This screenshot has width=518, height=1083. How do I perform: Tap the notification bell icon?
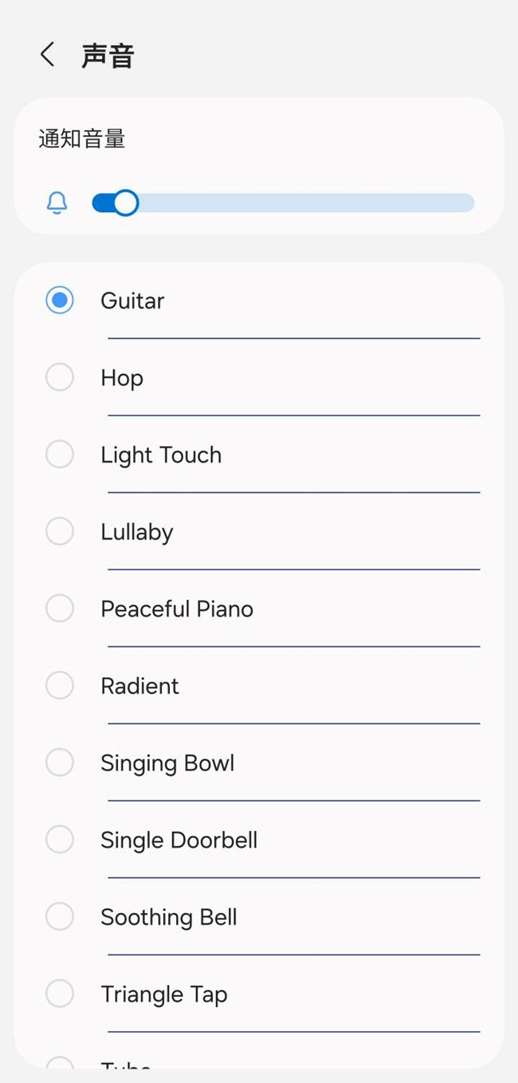(x=57, y=203)
